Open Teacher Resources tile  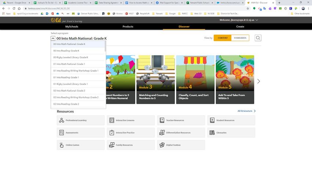click(181, 120)
